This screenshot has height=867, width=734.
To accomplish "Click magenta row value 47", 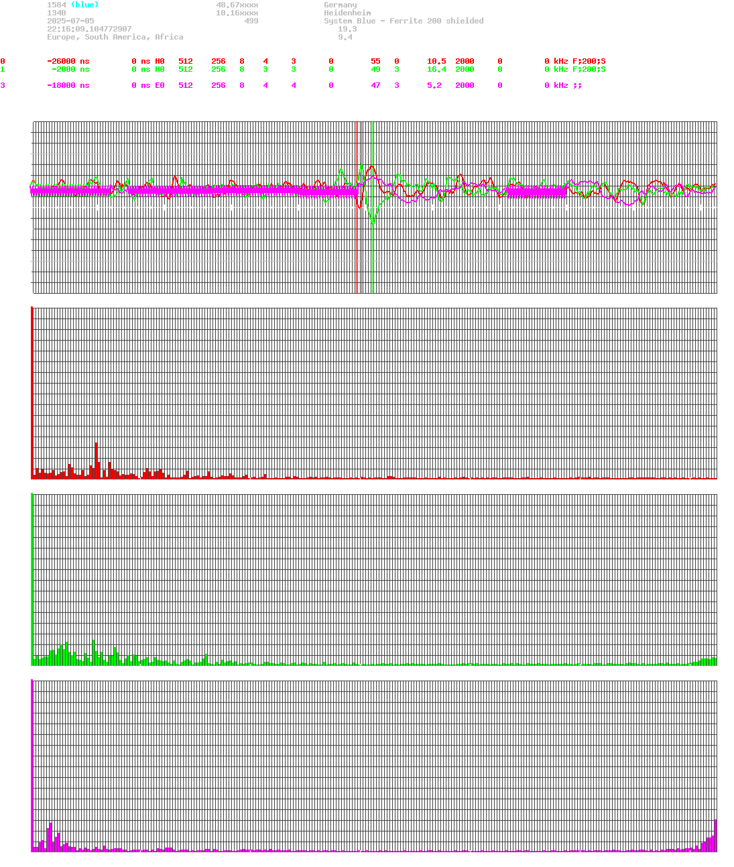I will coord(375,85).
